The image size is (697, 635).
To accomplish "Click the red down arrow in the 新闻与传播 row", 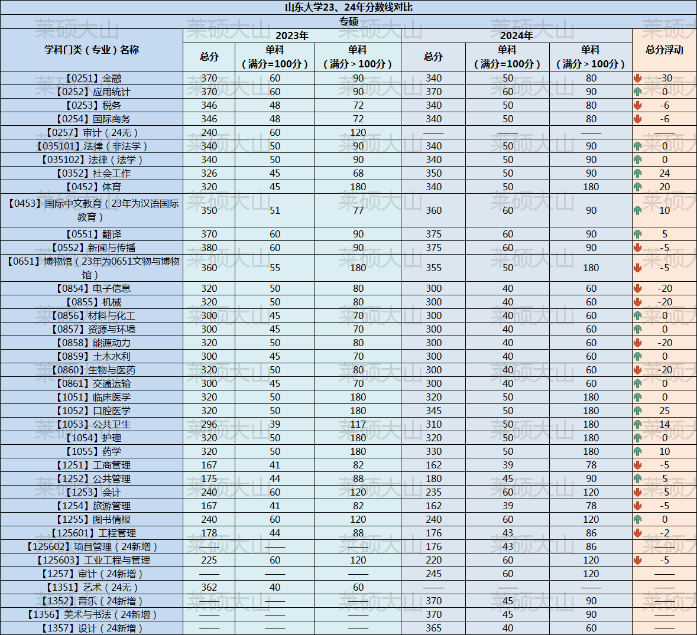I will pyautogui.click(x=637, y=248).
